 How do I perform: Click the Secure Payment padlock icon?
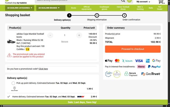pos(126,74)
